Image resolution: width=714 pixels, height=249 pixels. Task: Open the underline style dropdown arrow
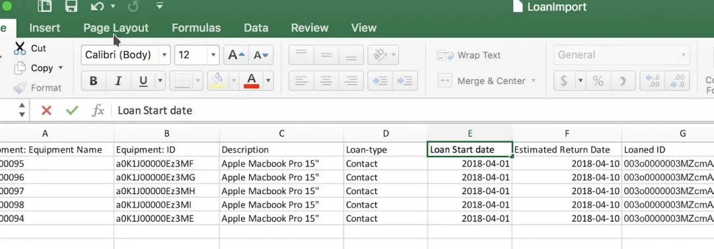click(160, 81)
